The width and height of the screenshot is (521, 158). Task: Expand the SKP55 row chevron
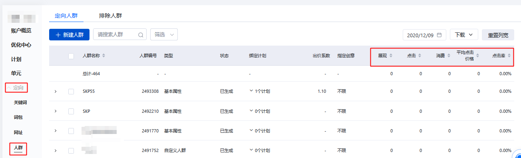click(56, 91)
